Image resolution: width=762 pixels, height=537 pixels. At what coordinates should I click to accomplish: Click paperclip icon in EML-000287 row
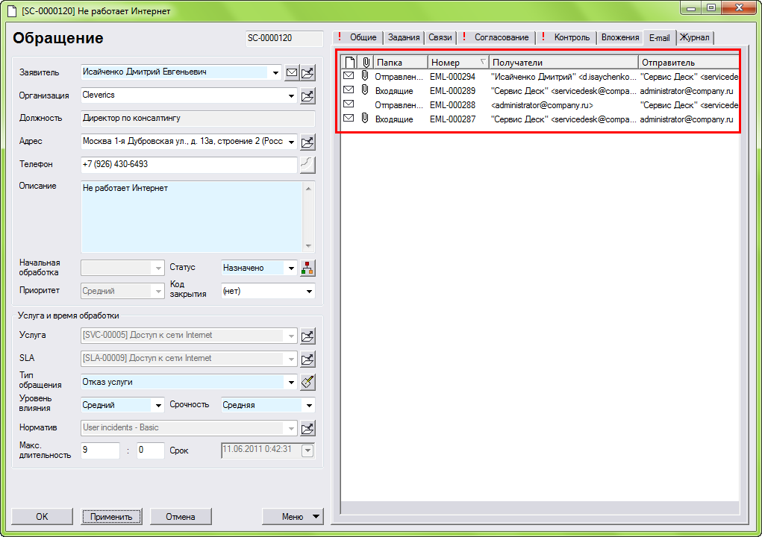tap(365, 118)
